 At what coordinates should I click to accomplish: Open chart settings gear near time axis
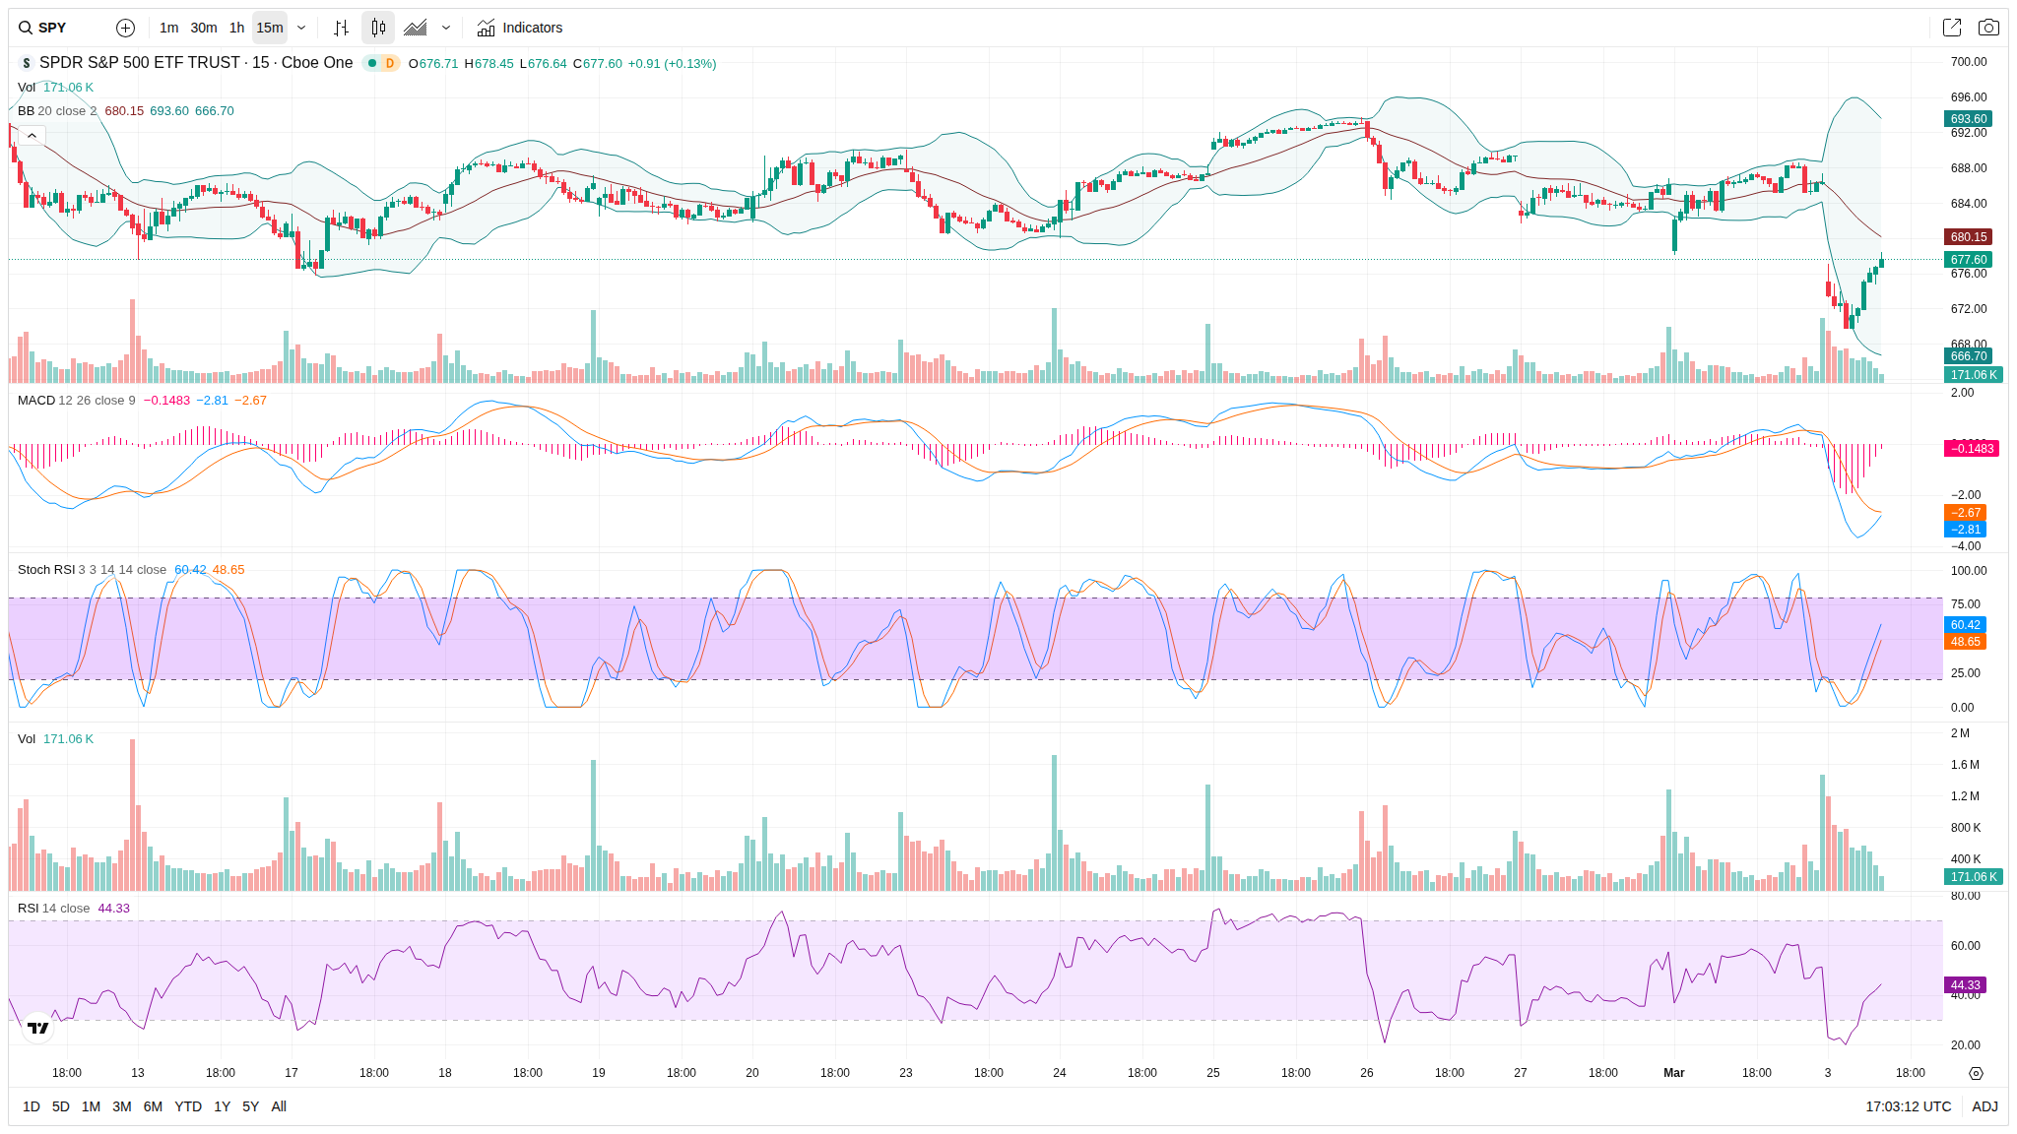tap(1976, 1073)
